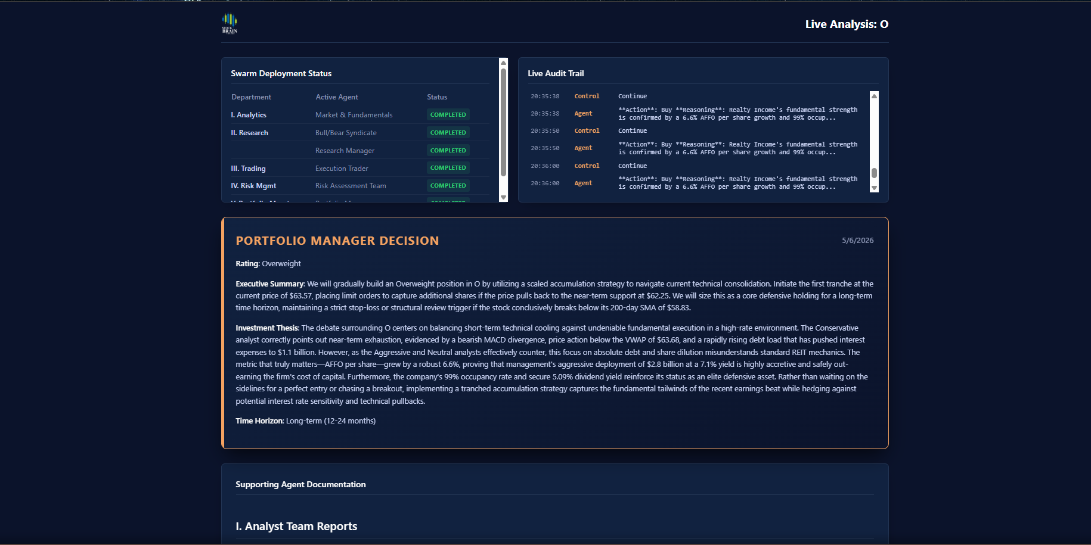This screenshot has height=545, width=1091.
Task: Click the COMPLETED badge for Market & Fundamentals
Action: tap(448, 114)
